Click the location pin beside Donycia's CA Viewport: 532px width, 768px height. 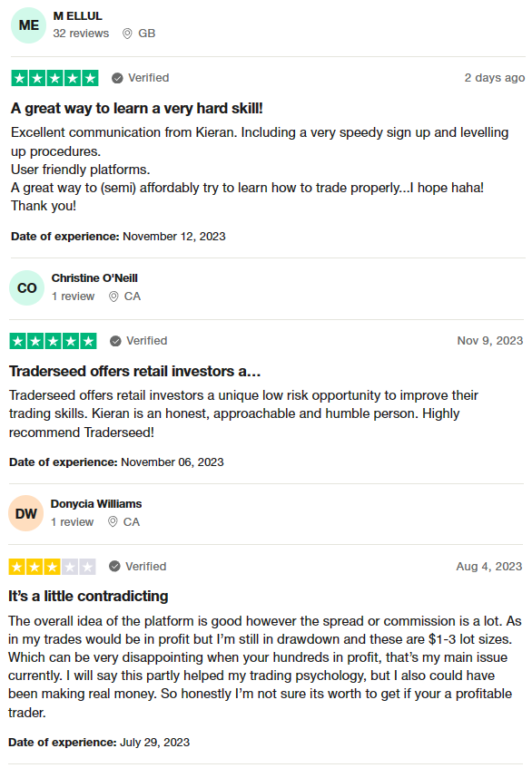coord(113,522)
